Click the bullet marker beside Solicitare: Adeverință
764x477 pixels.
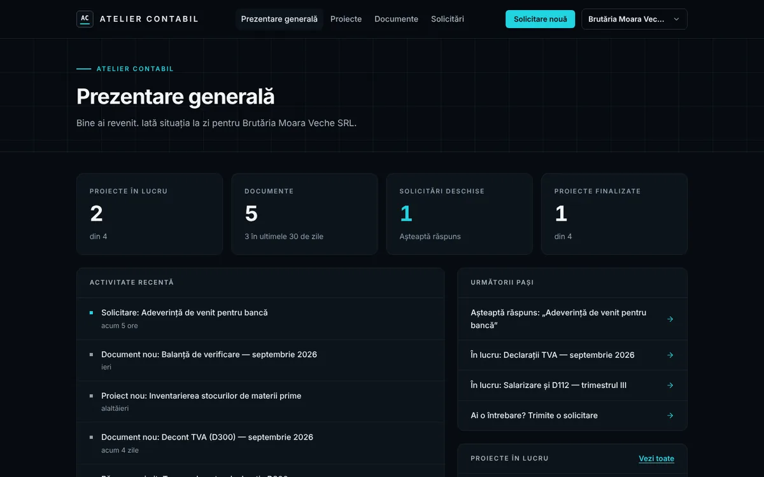92,313
